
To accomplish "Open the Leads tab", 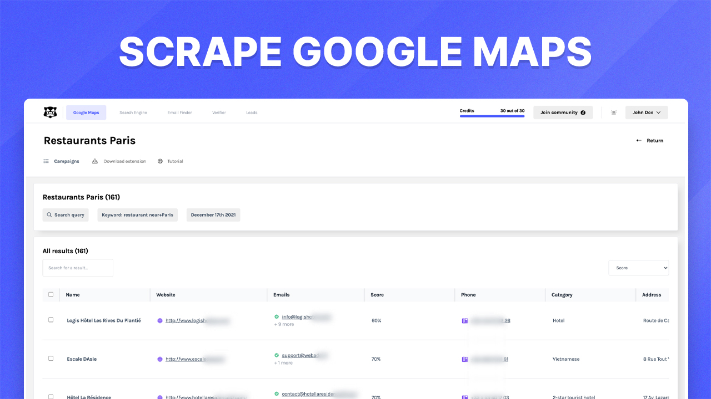I will [x=252, y=112].
